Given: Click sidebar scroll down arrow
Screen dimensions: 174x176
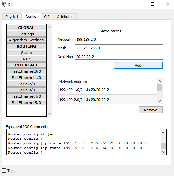Looking at the screenshot, I should [x=49, y=114].
